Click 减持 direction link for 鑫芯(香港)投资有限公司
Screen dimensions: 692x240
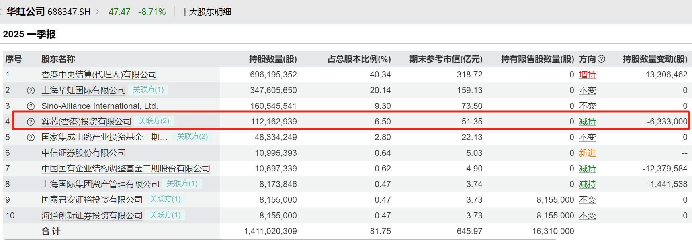pyautogui.click(x=588, y=122)
